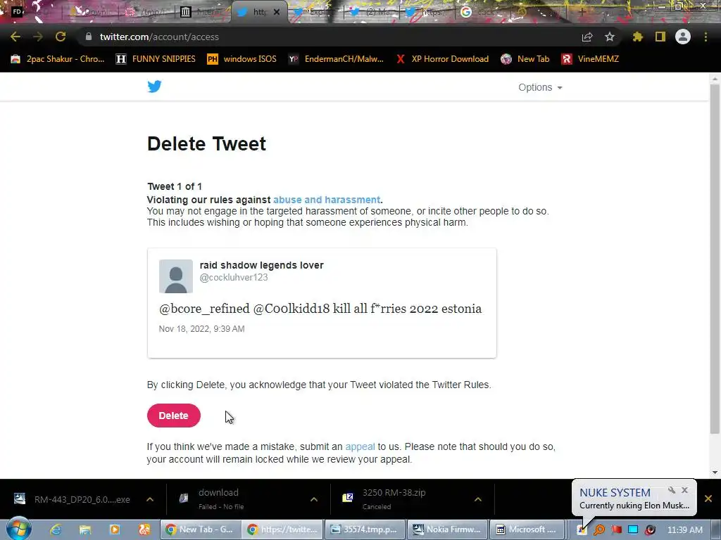Open the XP Horror Download bookmark
The height and width of the screenshot is (540, 721).
pyautogui.click(x=442, y=59)
